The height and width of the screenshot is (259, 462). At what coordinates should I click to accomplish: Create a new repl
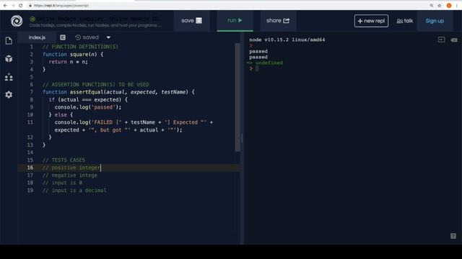coord(371,21)
